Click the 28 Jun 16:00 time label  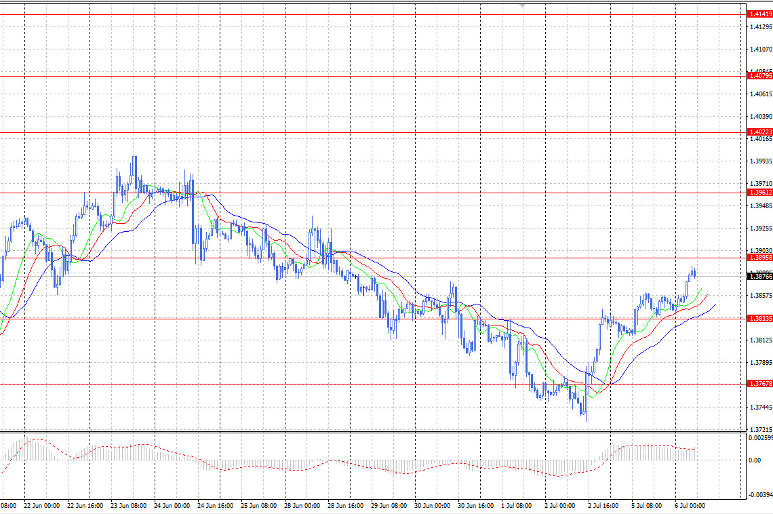[x=346, y=506]
